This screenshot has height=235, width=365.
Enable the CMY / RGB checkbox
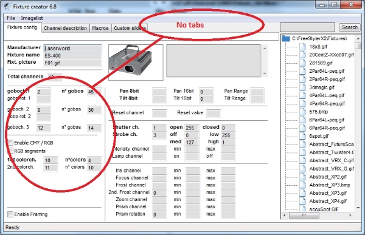pyautogui.click(x=10, y=143)
